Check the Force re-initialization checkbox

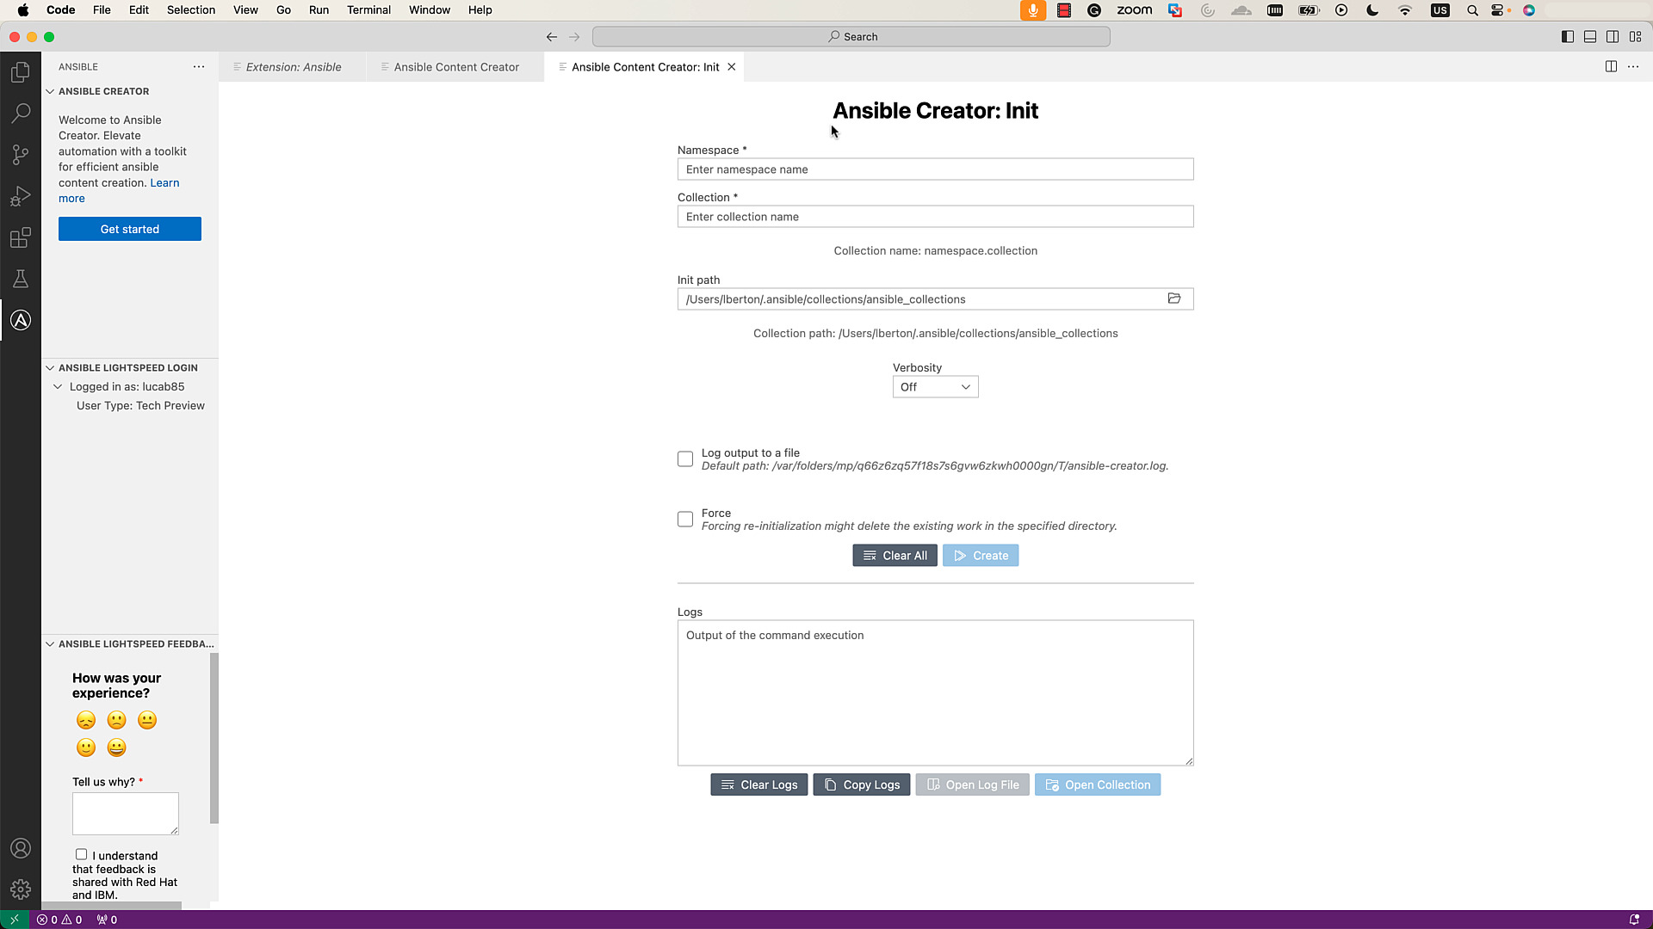pyautogui.click(x=684, y=519)
